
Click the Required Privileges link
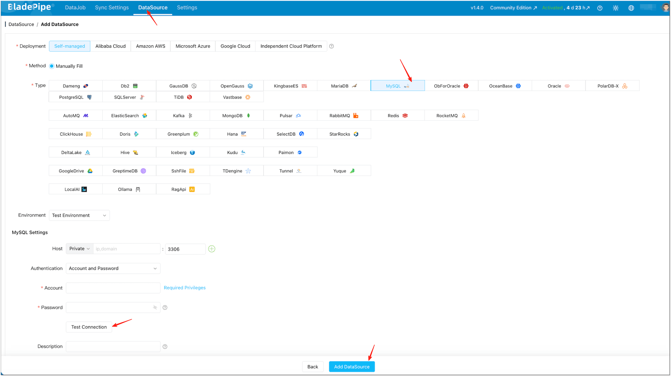tap(185, 288)
